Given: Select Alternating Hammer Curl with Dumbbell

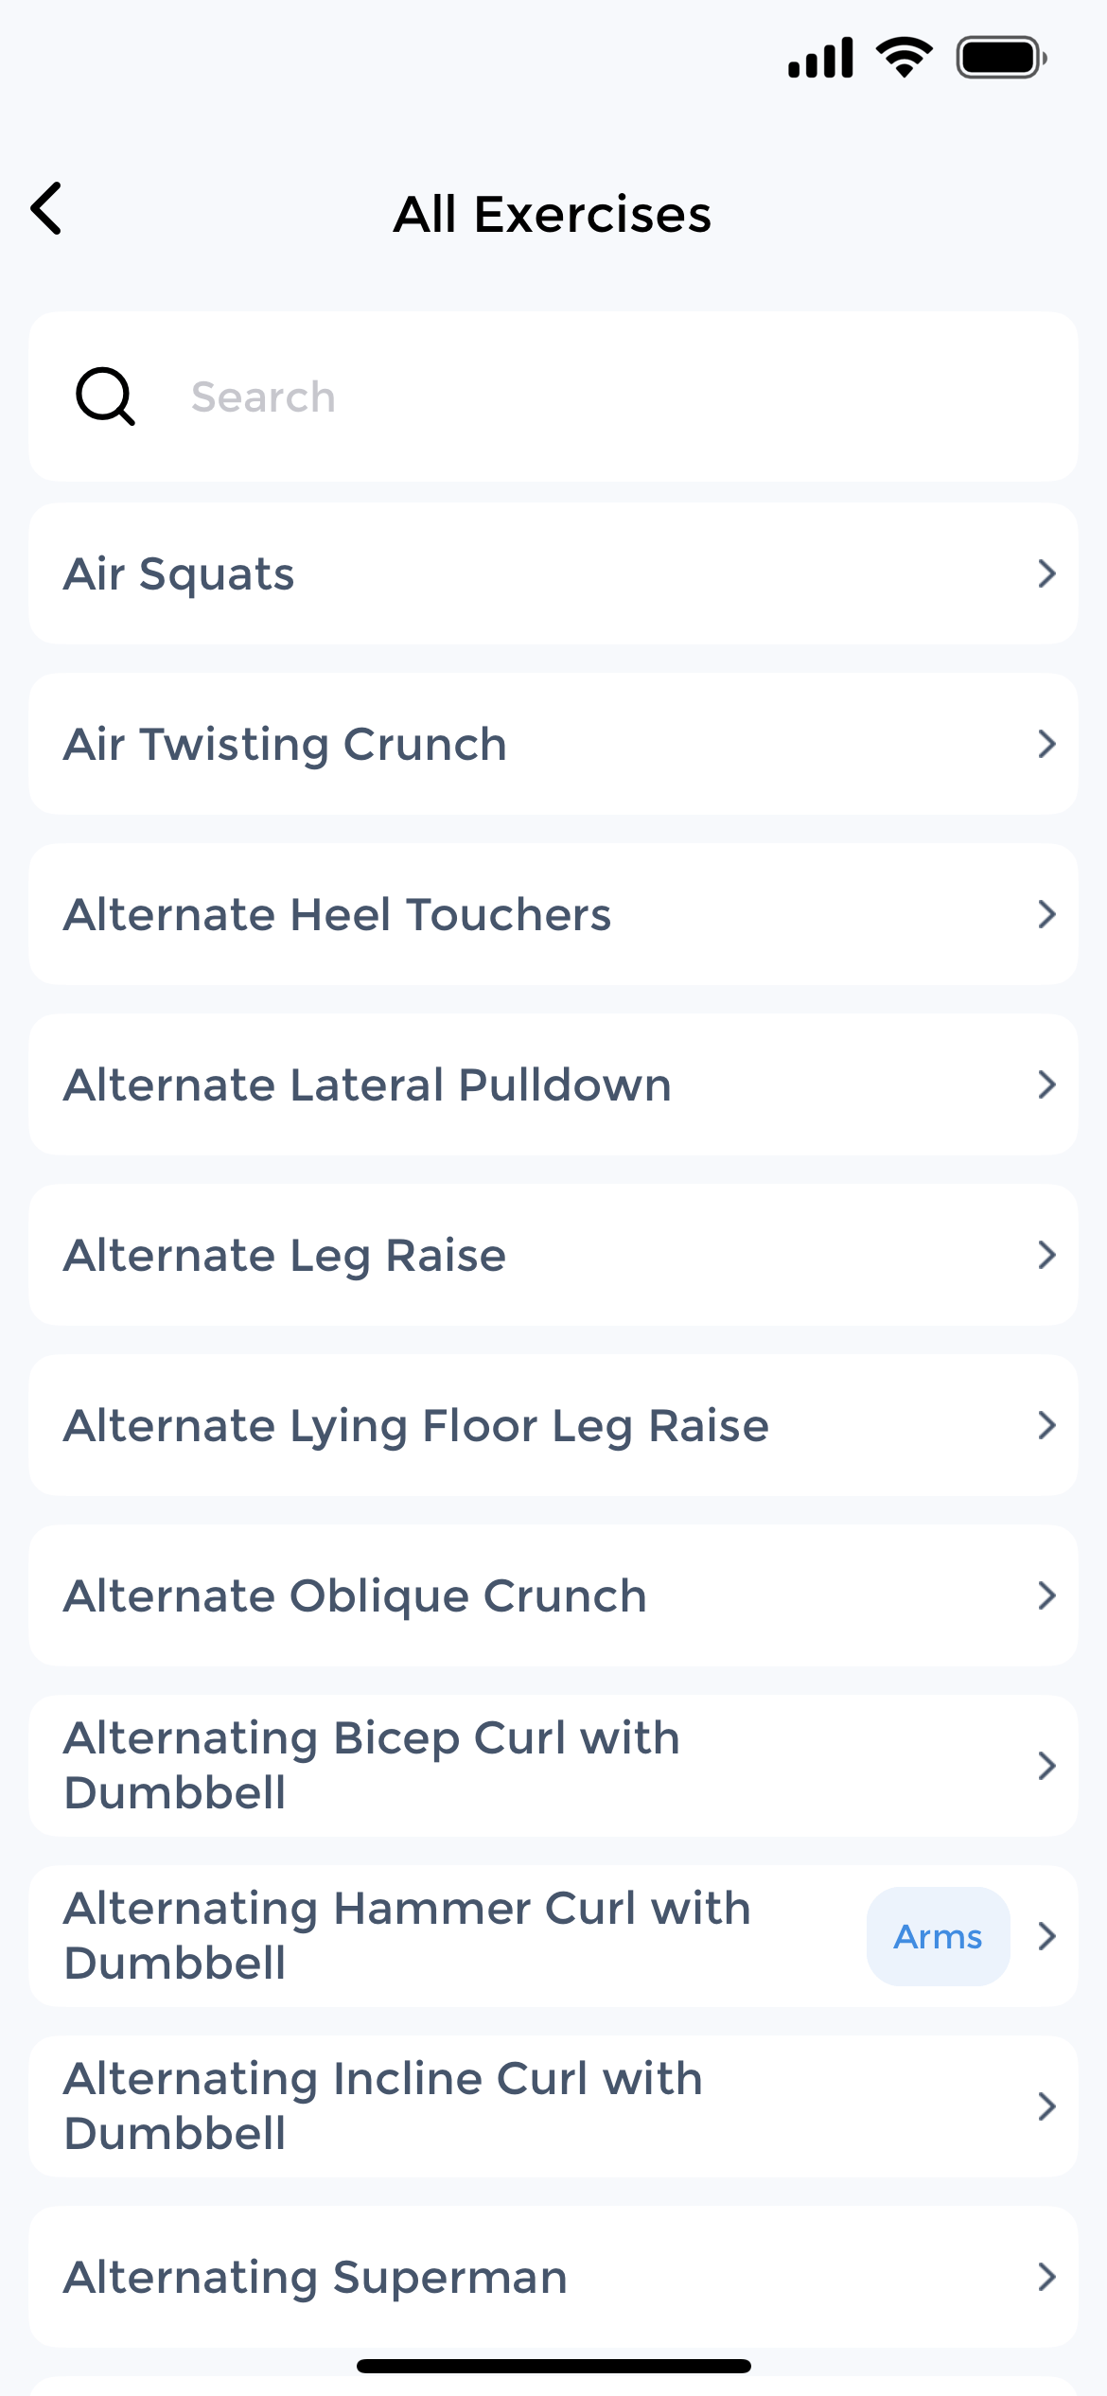Looking at the screenshot, I should (x=407, y=1936).
